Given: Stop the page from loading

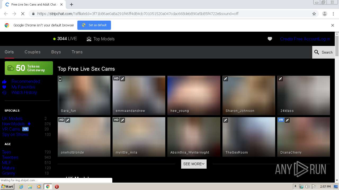Looking at the screenshot, I should 23,14.
